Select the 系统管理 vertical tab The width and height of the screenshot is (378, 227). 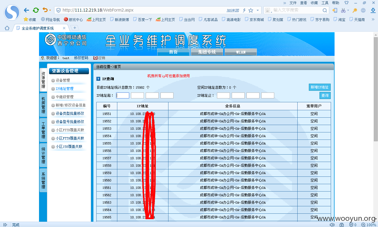(x=43, y=180)
